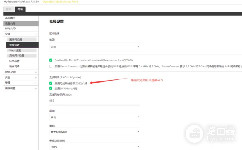Open the 模式 mode dropdown
Screen dimensions: 242x150
click(x=94, y=132)
